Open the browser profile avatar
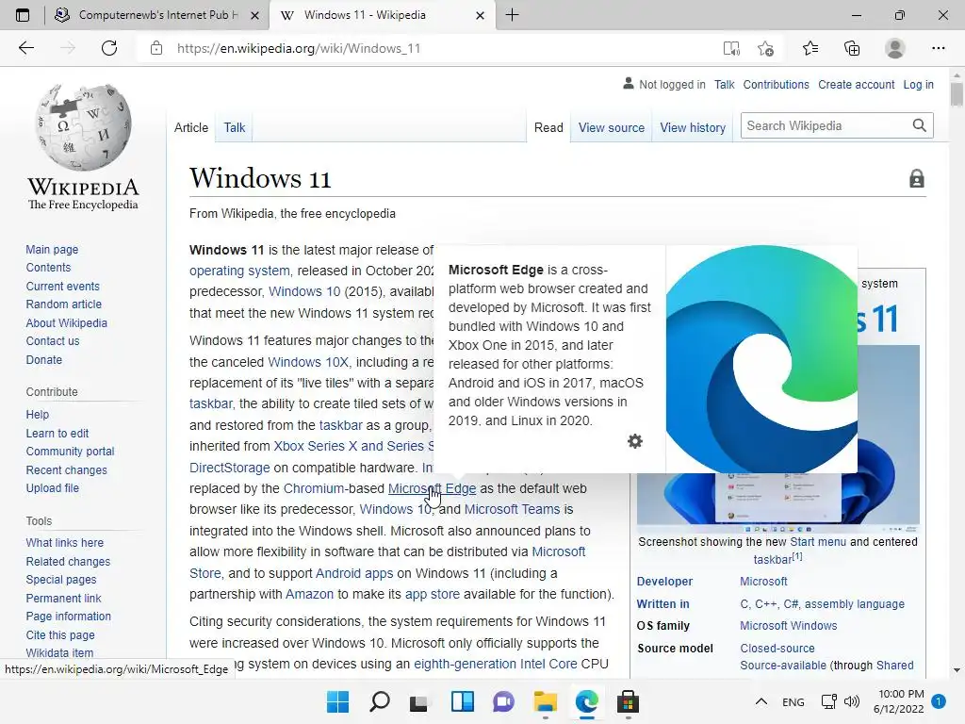 [894, 48]
